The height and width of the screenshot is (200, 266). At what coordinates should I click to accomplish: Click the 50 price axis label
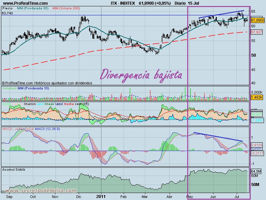(253, 55)
